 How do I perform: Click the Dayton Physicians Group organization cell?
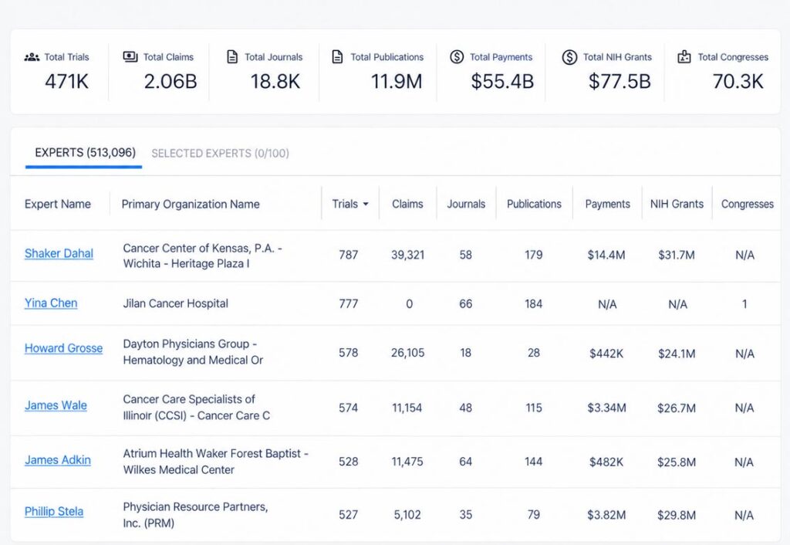[193, 352]
